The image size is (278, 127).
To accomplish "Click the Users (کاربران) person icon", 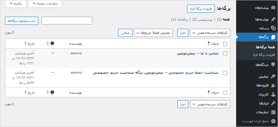I will click(273, 94).
